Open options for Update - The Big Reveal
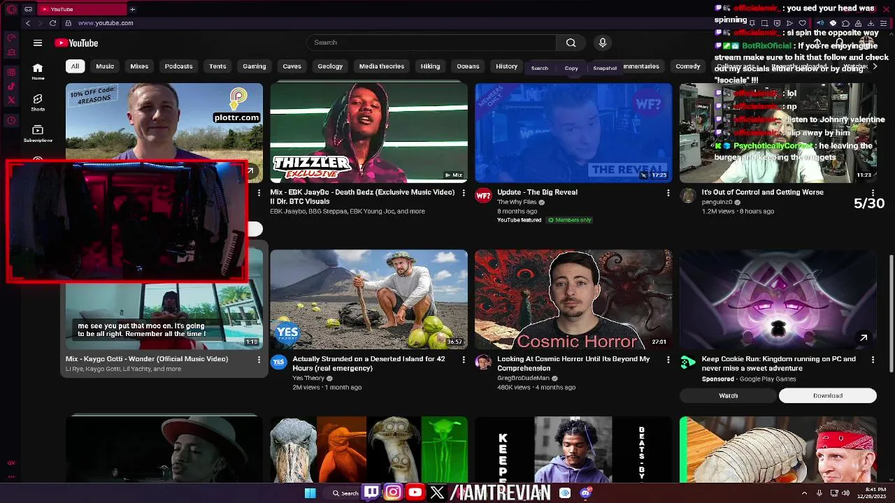Image resolution: width=895 pixels, height=503 pixels. coord(668,193)
